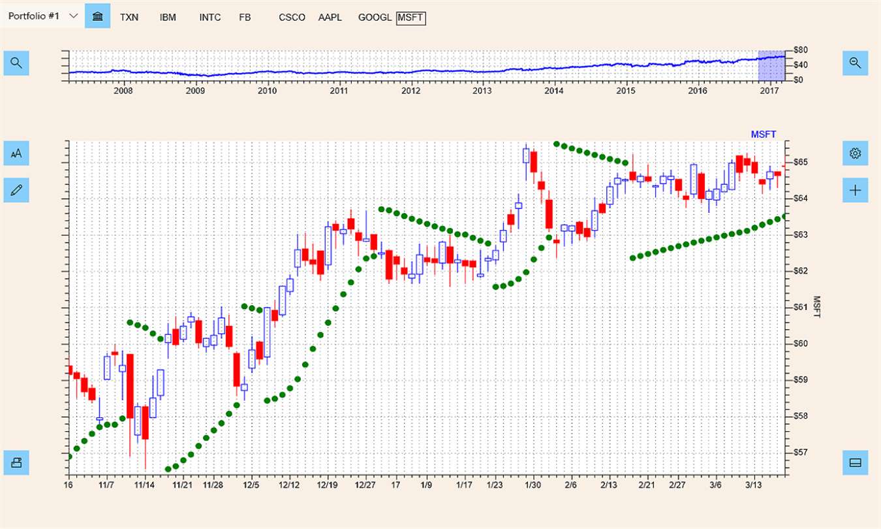The height and width of the screenshot is (529, 881).
Task: Click the blue MSFT chart label
Action: (x=764, y=135)
